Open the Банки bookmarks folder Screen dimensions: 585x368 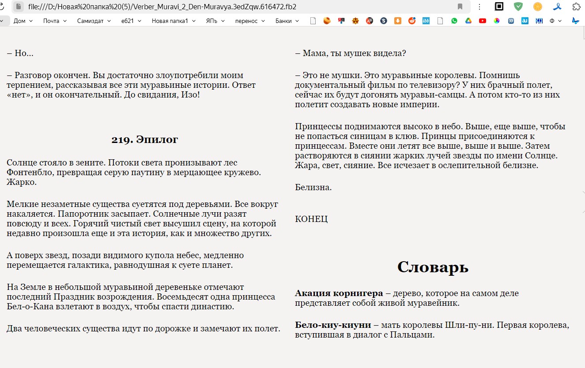coord(287,21)
